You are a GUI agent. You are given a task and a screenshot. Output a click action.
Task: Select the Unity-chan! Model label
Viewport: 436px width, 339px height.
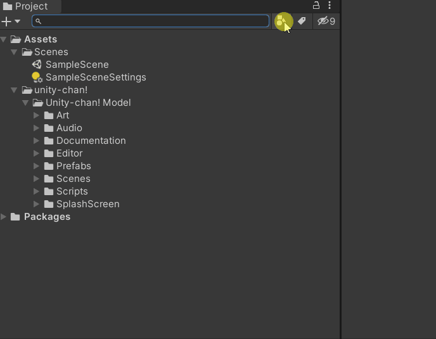click(x=88, y=103)
